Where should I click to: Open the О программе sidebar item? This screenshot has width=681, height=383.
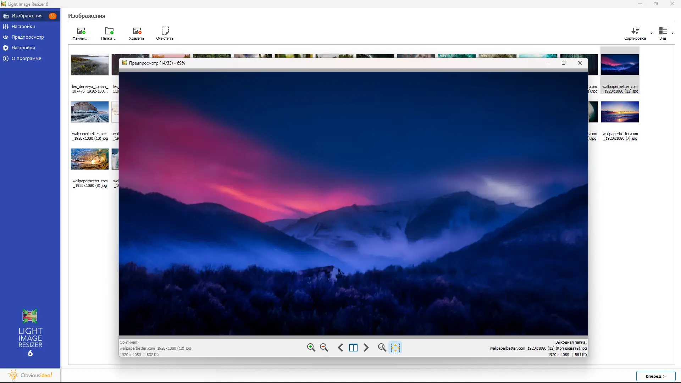coord(26,59)
